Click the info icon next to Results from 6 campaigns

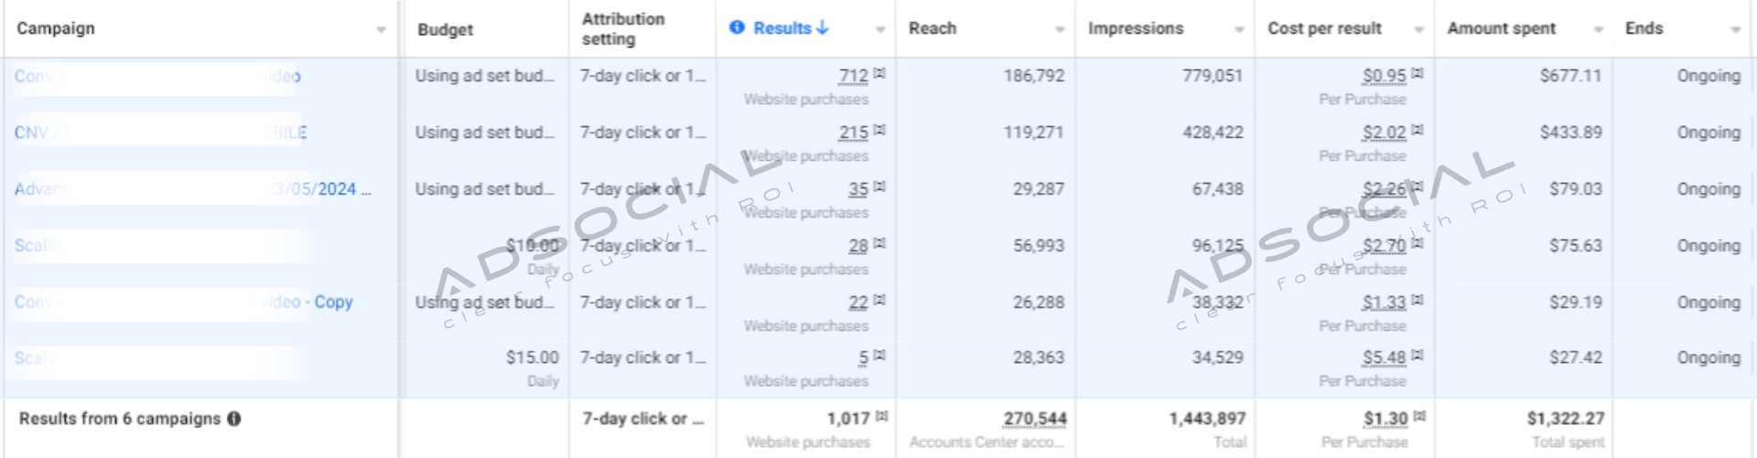point(234,419)
